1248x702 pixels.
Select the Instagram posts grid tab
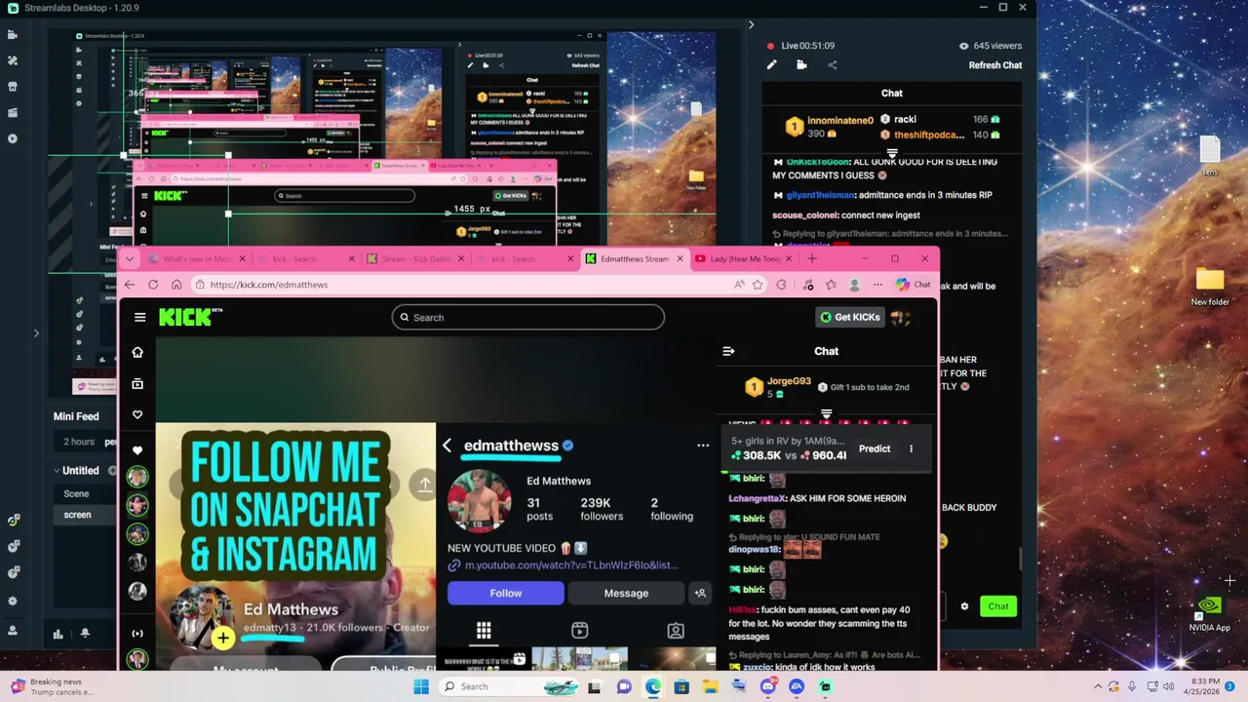pos(484,631)
